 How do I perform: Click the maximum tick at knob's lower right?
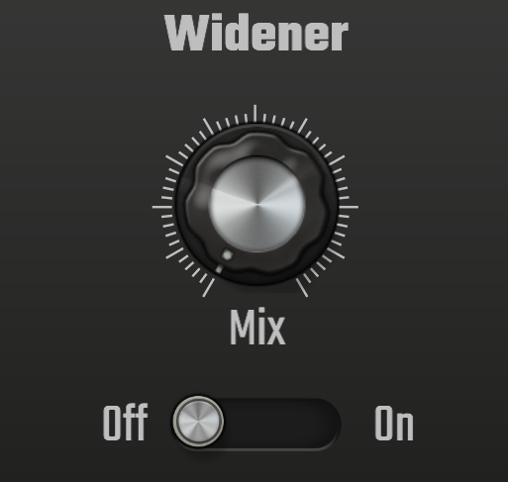[x=302, y=288]
